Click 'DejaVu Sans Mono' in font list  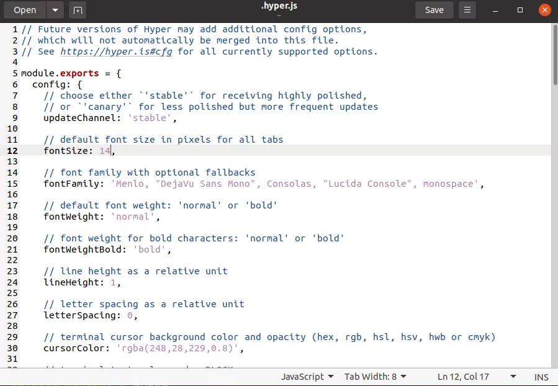click(x=205, y=184)
